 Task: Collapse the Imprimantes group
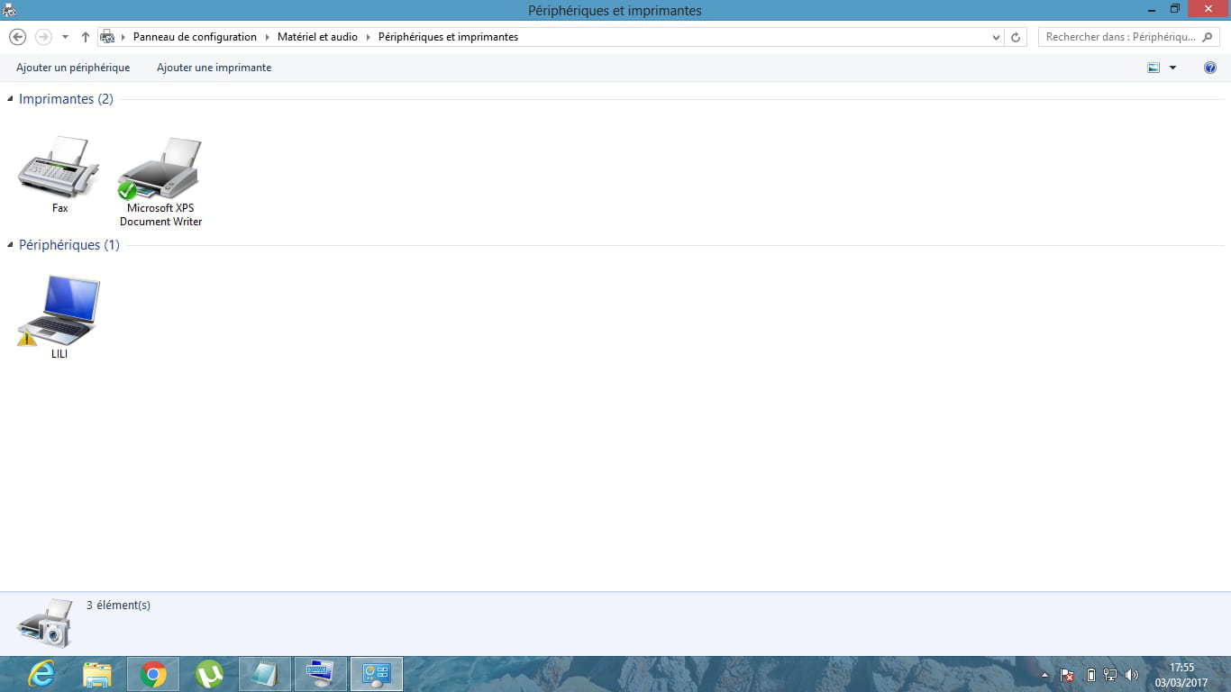tap(10, 99)
